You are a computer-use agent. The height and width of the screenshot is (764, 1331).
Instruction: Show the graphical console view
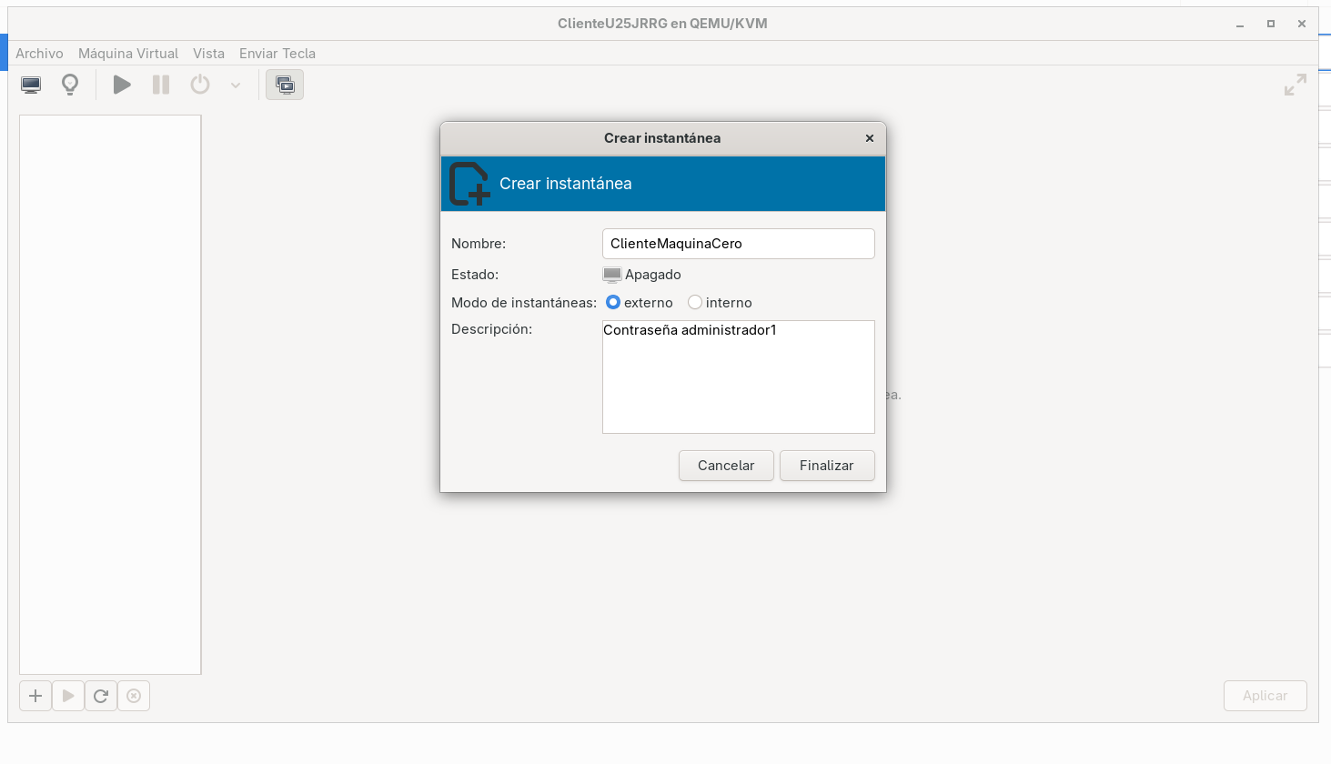click(31, 85)
